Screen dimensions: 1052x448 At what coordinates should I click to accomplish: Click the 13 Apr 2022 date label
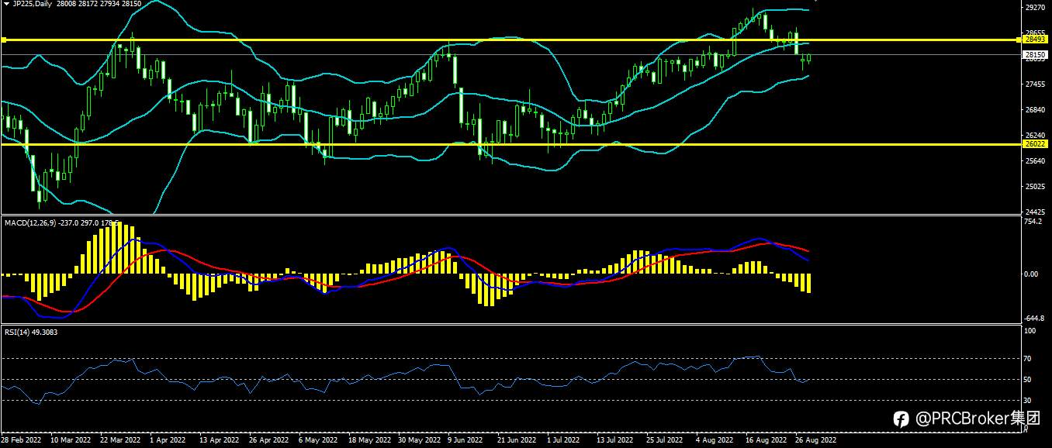point(219,439)
